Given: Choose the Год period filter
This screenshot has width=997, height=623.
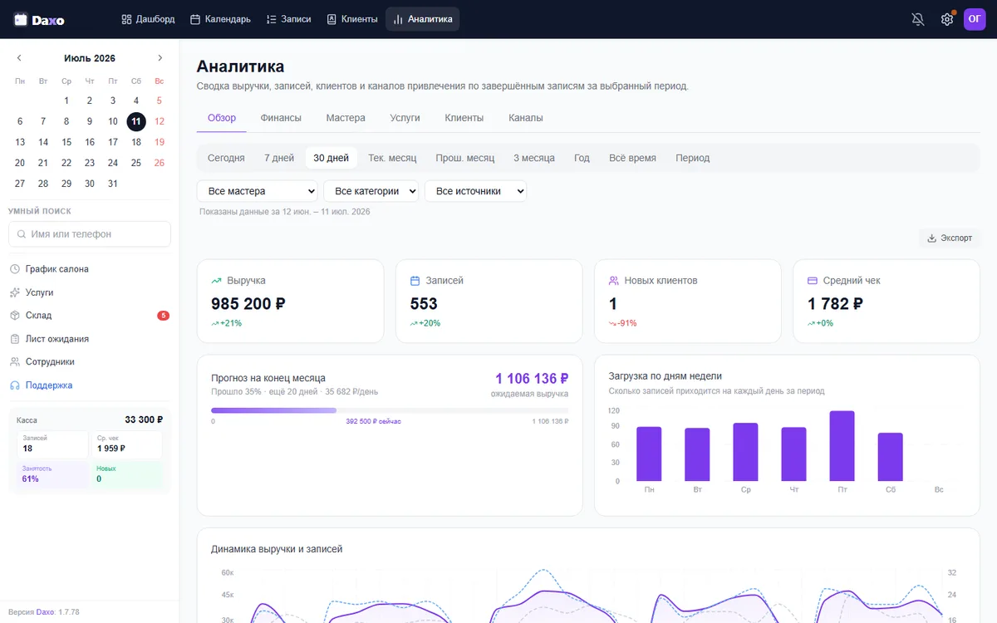Looking at the screenshot, I should tap(582, 158).
